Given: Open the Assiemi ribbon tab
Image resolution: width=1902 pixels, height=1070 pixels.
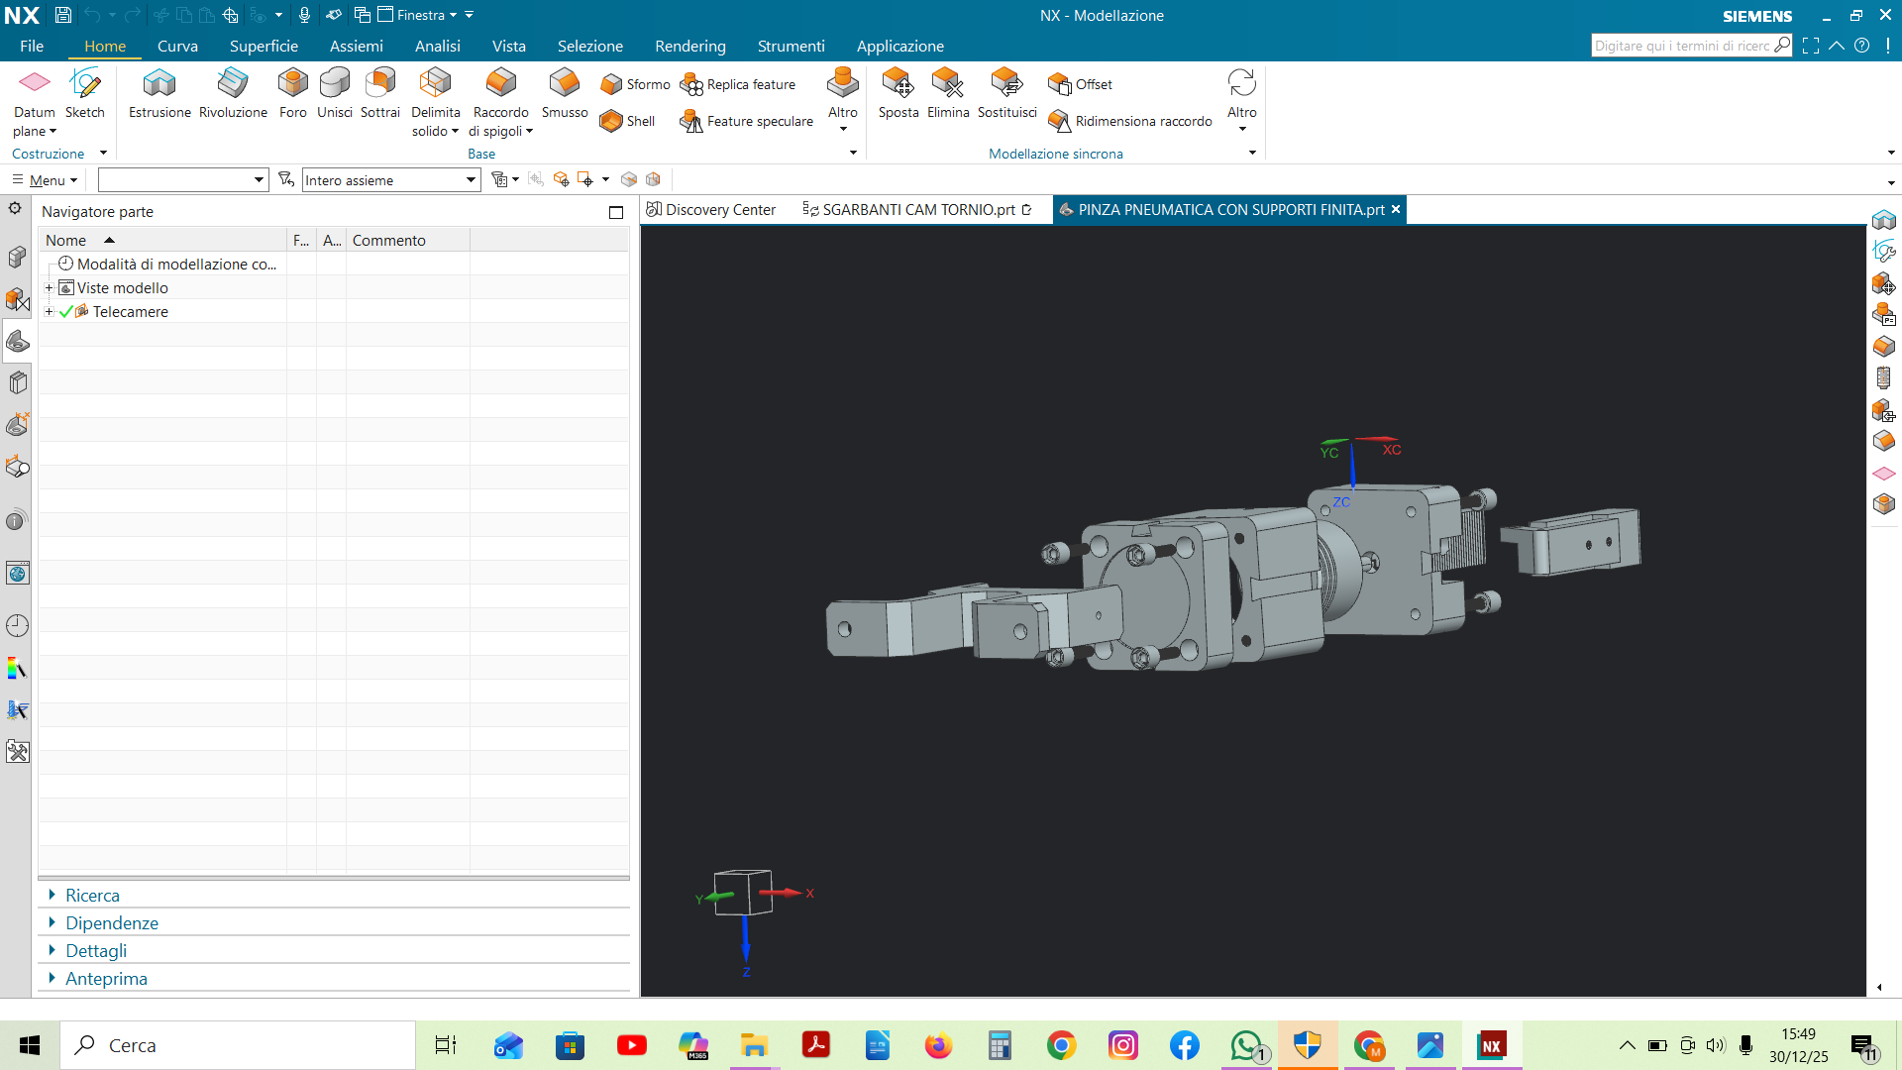Looking at the screenshot, I should tap(356, 46).
